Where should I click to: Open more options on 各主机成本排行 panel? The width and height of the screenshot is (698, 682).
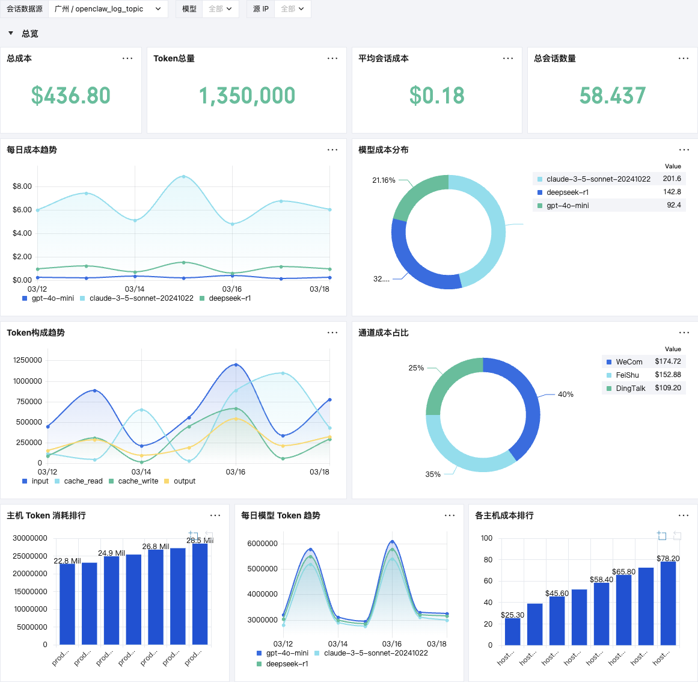pyautogui.click(x=684, y=515)
